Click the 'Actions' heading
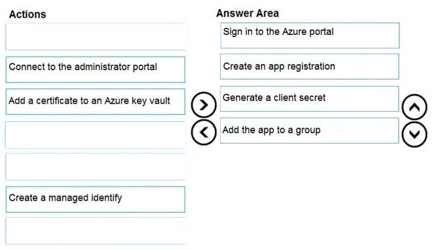Screen dimensions: 435x250 coord(27,14)
